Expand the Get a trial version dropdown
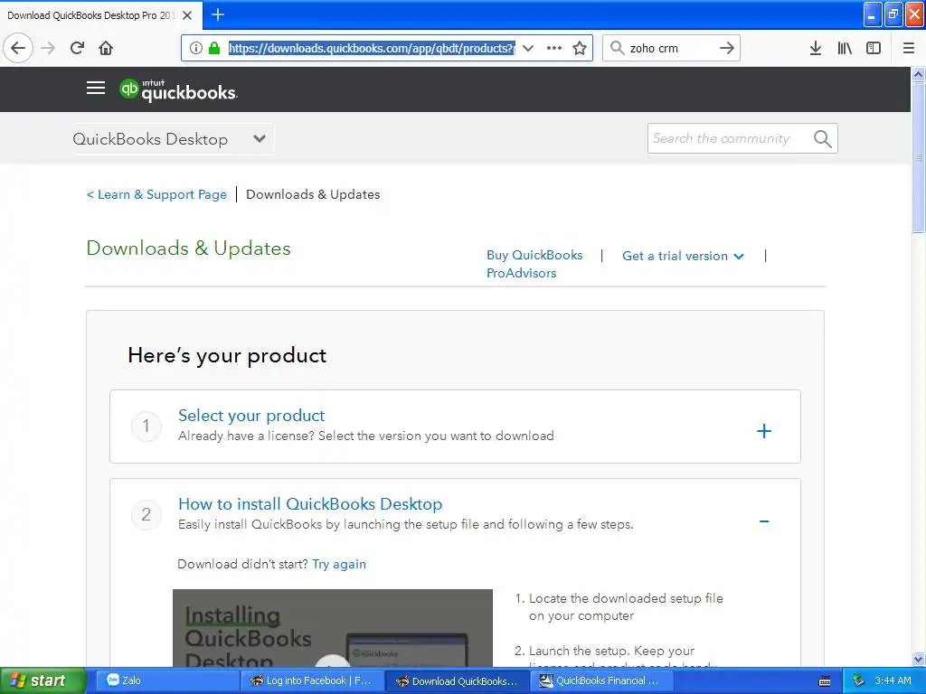 684,256
